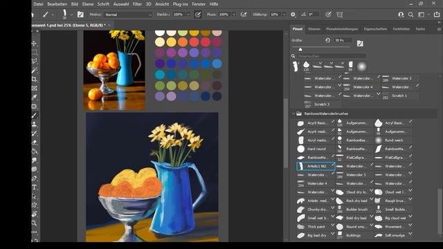Open the search magnifier in top right
The width and height of the screenshot is (443, 249).
[x=410, y=15]
